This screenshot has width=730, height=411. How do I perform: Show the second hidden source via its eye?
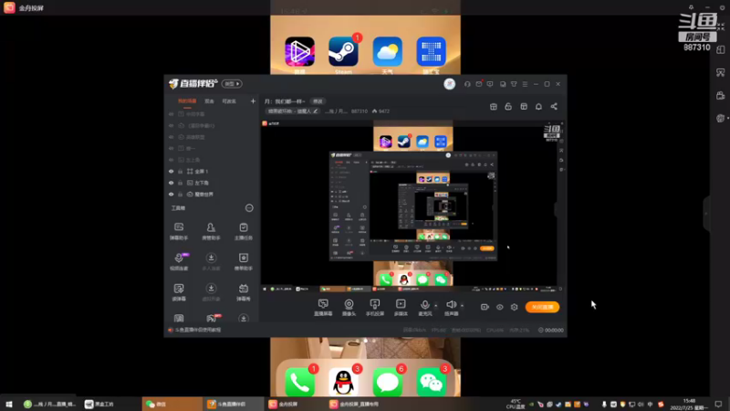pos(171,125)
